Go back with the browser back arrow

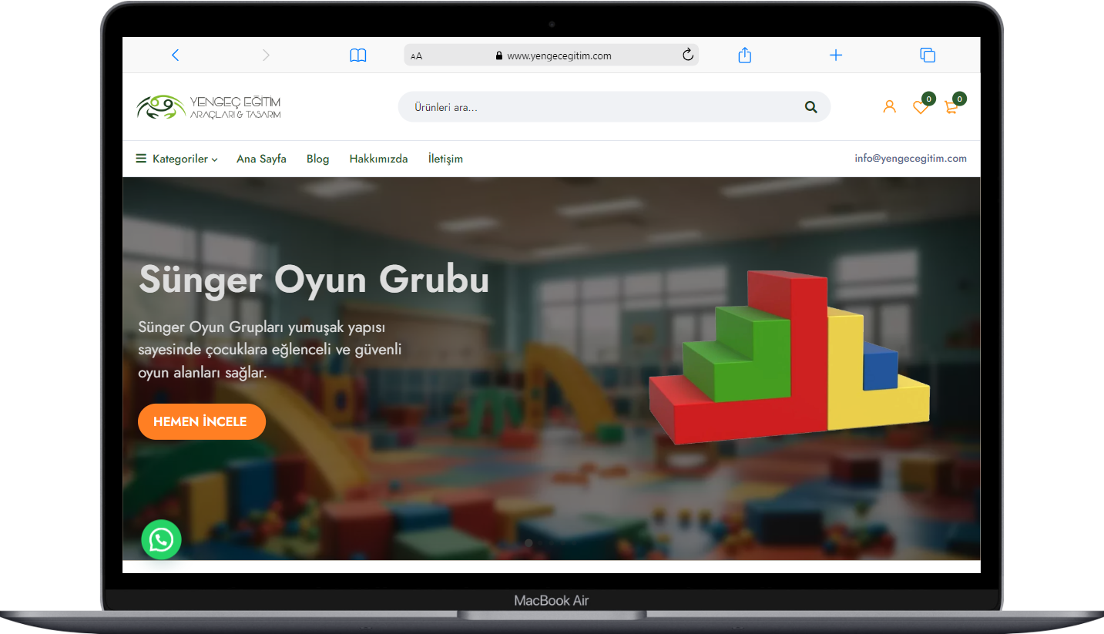pos(175,55)
